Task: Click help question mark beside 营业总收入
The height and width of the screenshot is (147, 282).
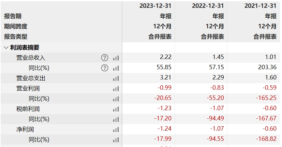Action: click(104, 58)
